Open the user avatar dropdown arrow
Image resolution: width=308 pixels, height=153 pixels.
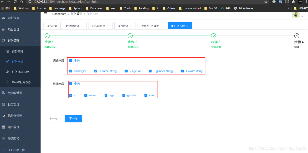pos(303,16)
